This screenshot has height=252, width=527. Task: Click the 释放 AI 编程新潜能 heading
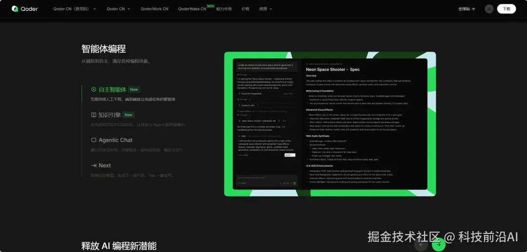[119, 246]
